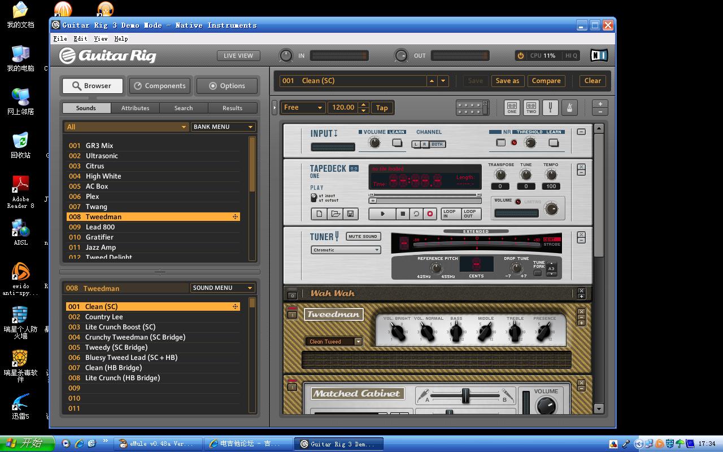The width and height of the screenshot is (723, 452).
Task: Toggle Tapedeck loop playback icon
Action: [x=416, y=214]
